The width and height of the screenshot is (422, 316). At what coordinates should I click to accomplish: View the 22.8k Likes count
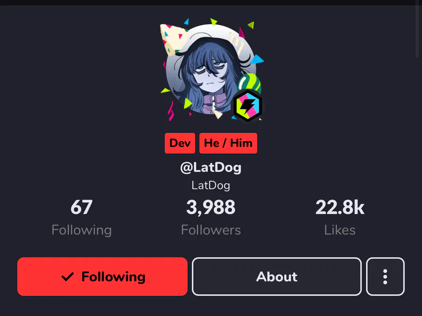point(340,207)
